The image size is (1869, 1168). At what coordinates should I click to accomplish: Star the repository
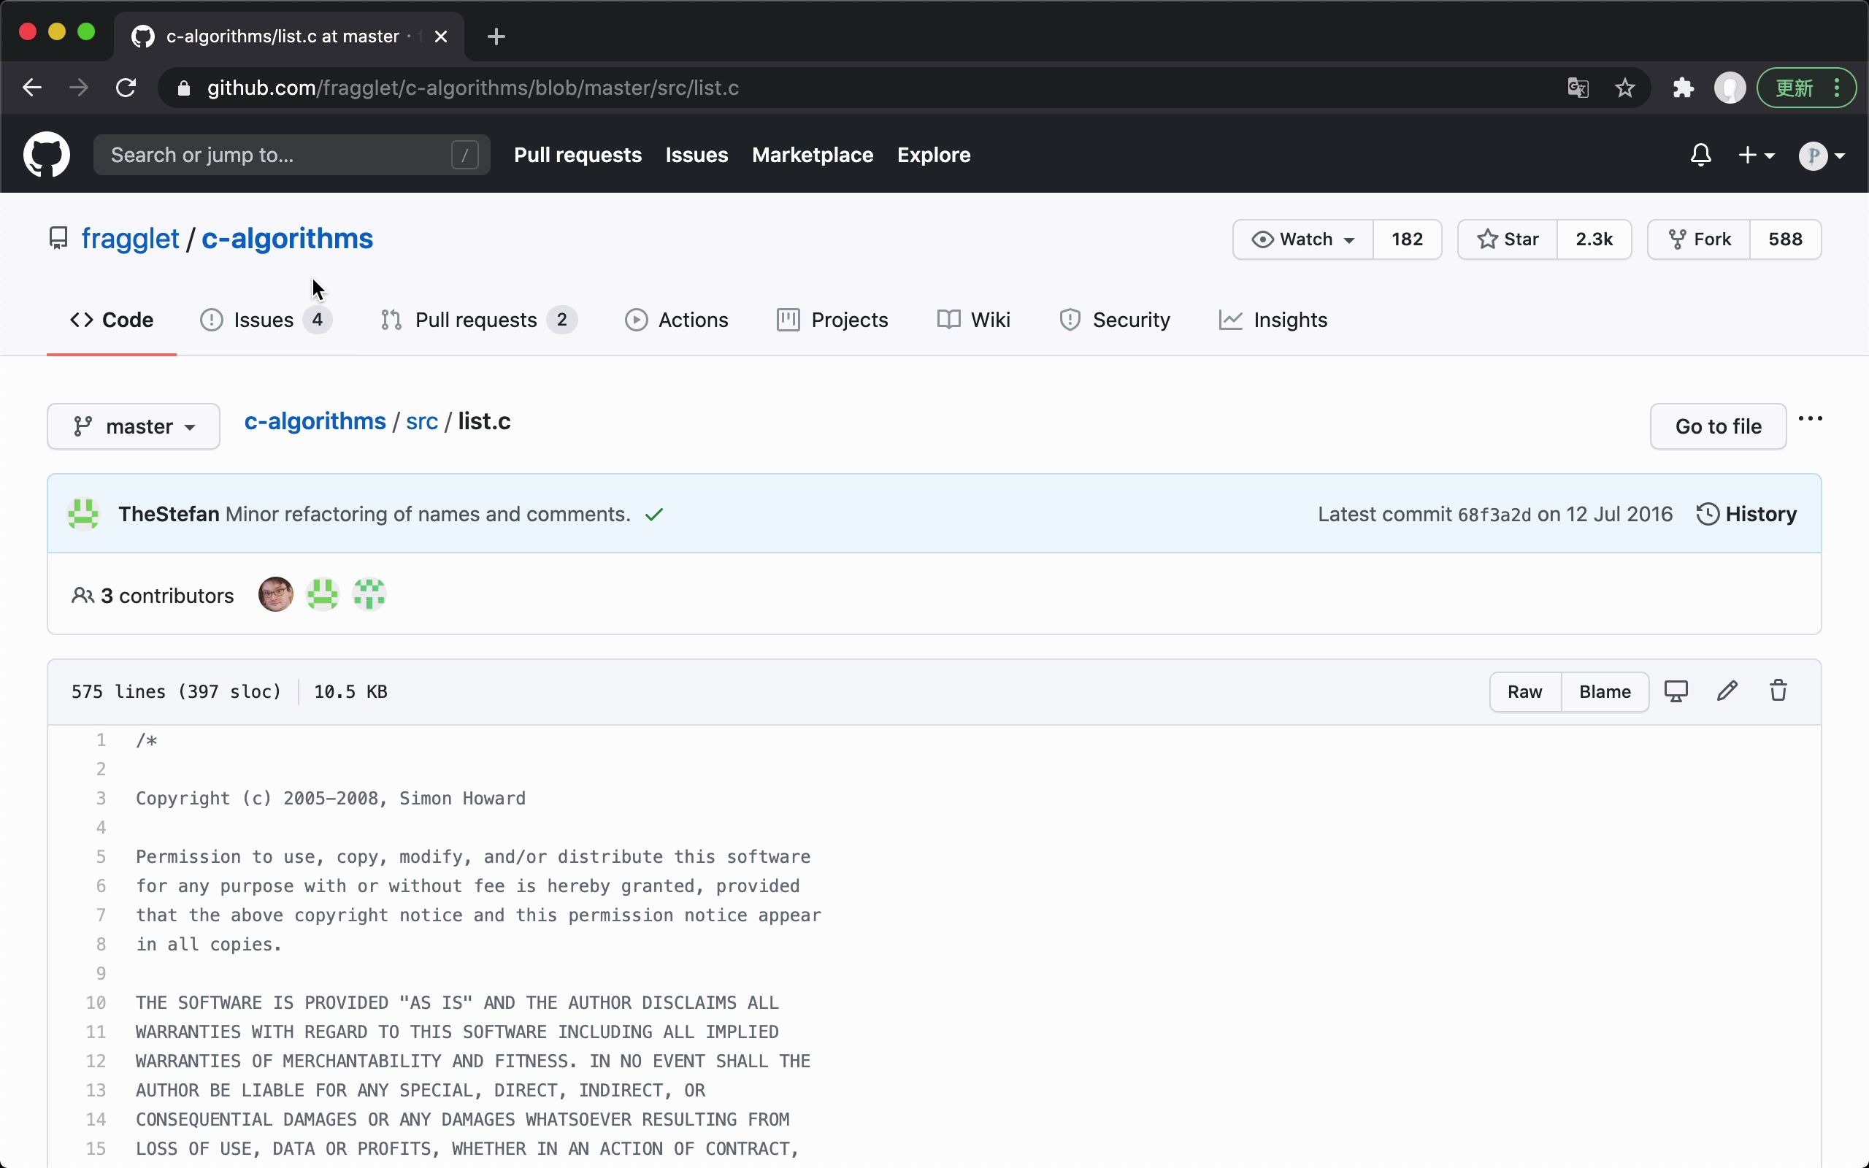(x=1508, y=239)
